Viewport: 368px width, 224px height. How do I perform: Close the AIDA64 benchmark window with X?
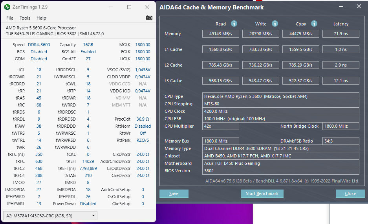coord(359,7)
